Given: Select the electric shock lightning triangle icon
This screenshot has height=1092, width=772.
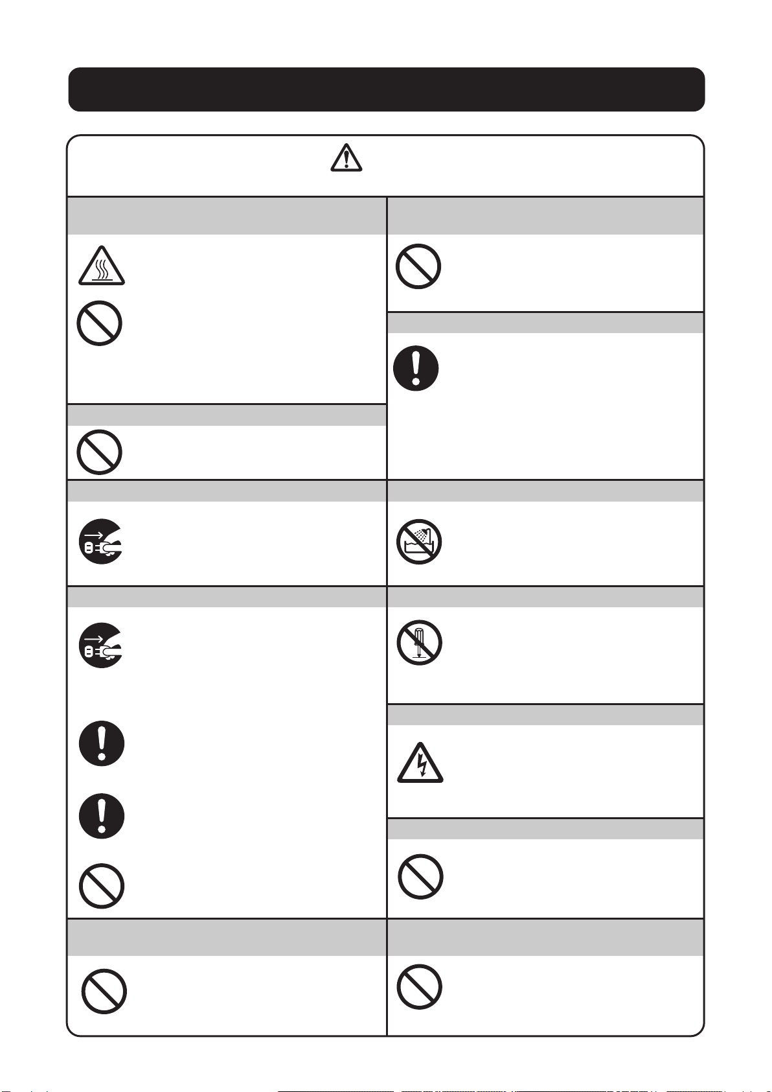Looking at the screenshot, I should [x=420, y=763].
